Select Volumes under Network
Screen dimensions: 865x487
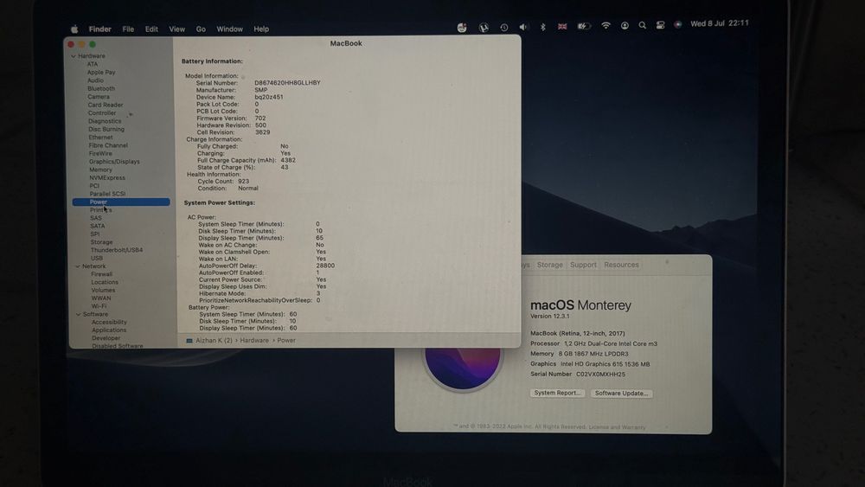coord(103,290)
